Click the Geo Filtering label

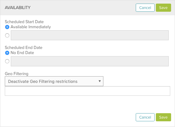click(16, 74)
